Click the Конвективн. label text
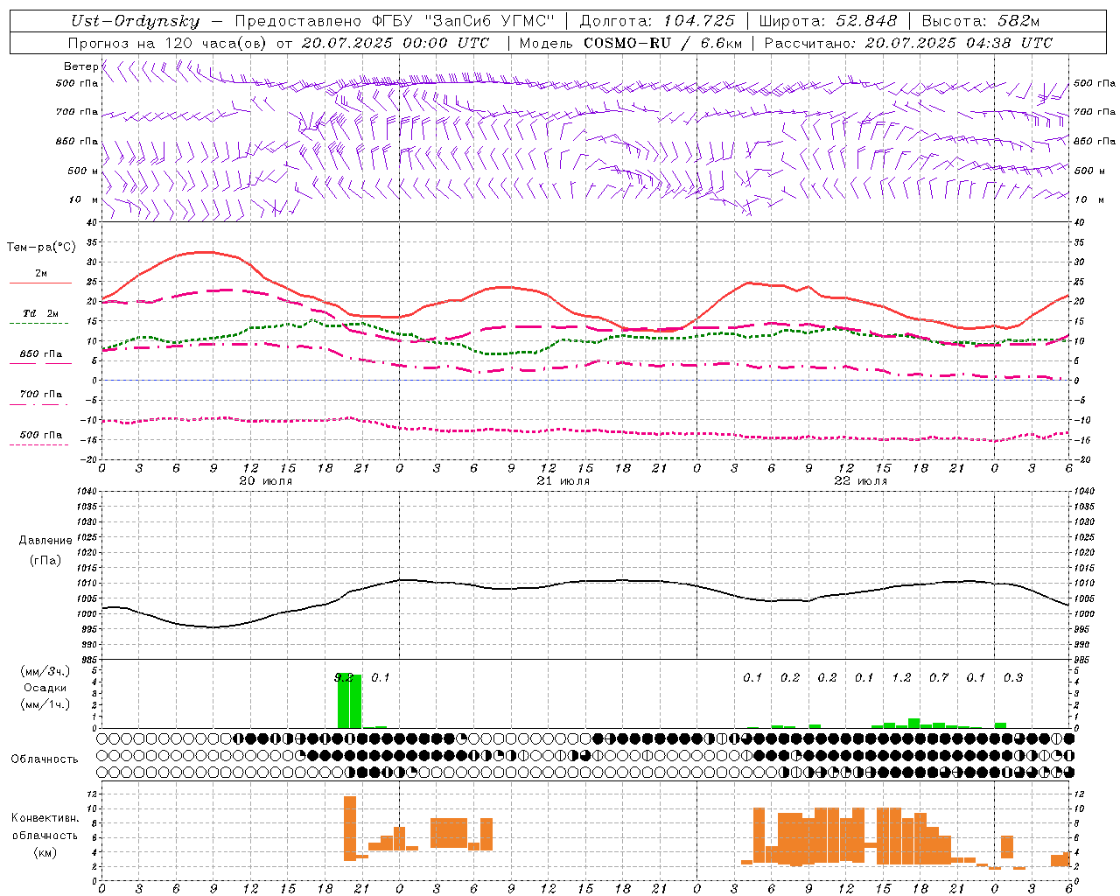This screenshot has width=1120, height=896. 45,818
